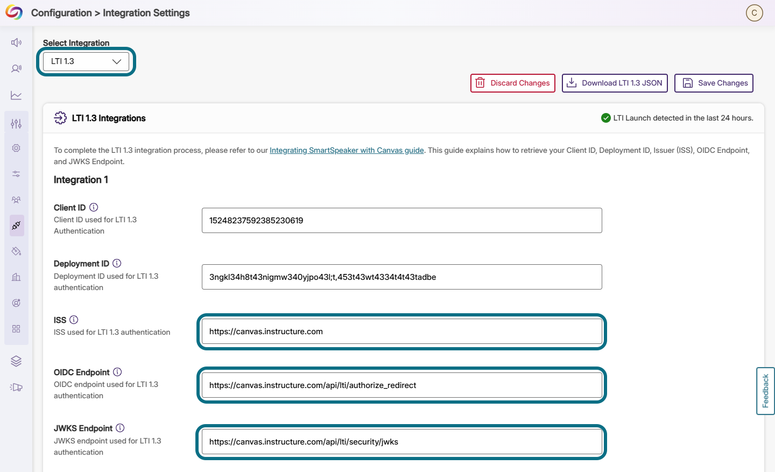The image size is (775, 472).
Task: Open the user account circle sidebar icon
Action: pyautogui.click(x=16, y=303)
